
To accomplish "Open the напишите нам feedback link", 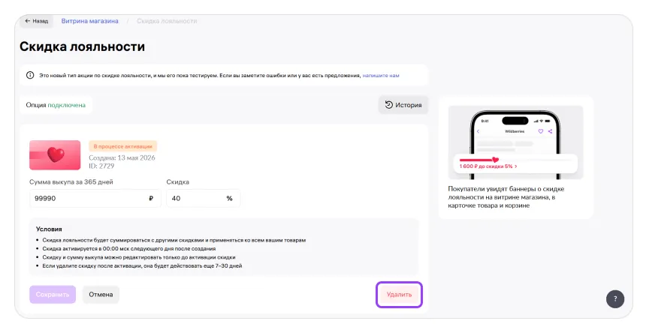I will pos(381,76).
